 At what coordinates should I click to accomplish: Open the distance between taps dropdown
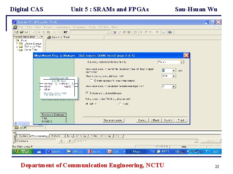(x=173, y=86)
